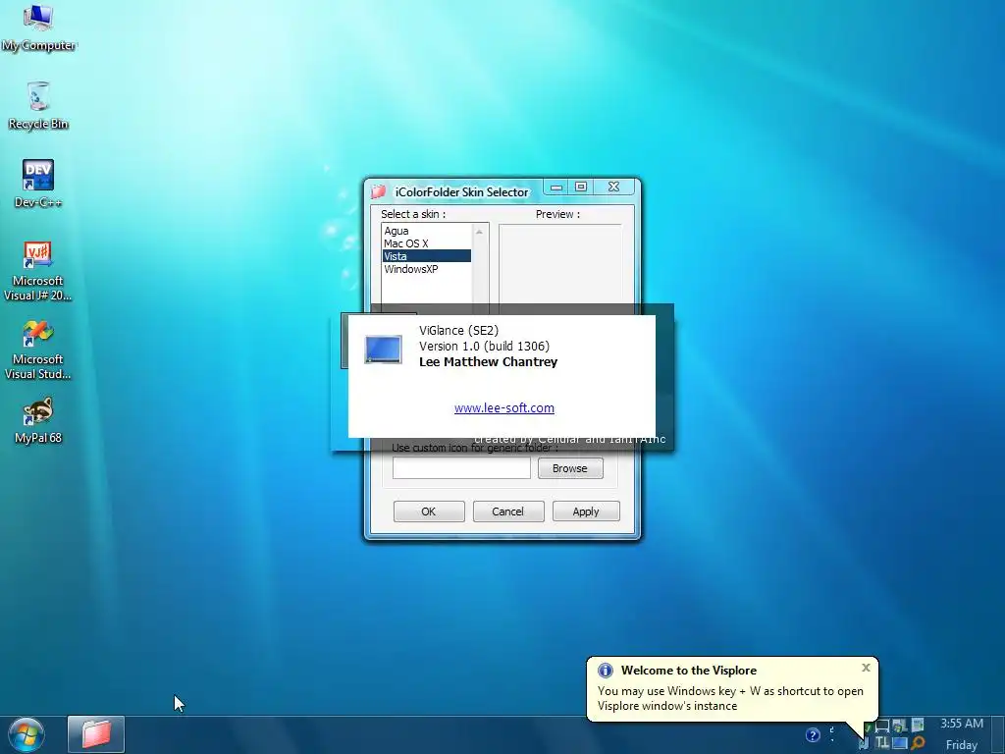Click the Browse button
Viewport: 1005px width, 754px height.
click(570, 468)
